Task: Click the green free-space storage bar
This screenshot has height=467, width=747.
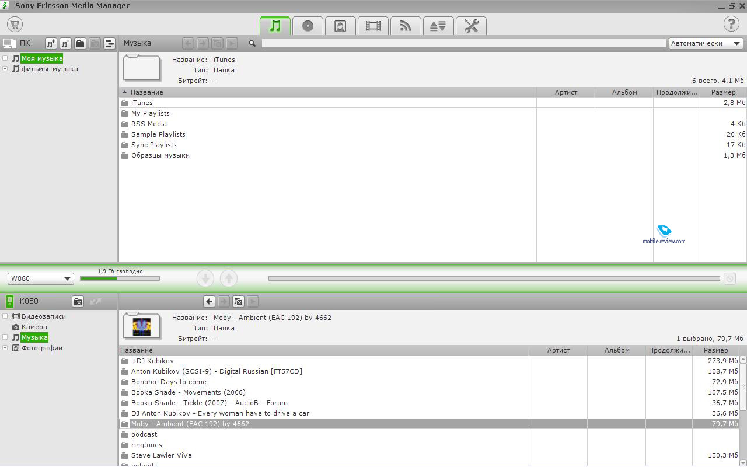Action: coord(120,278)
